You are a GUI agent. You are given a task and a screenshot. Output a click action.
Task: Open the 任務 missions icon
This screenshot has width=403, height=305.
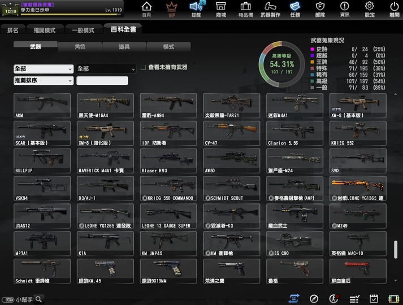click(294, 8)
